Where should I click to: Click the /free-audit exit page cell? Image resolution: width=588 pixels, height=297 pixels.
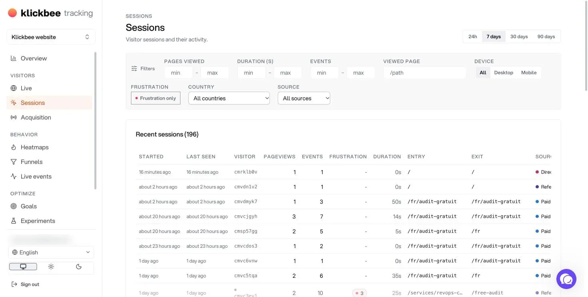pyautogui.click(x=487, y=293)
